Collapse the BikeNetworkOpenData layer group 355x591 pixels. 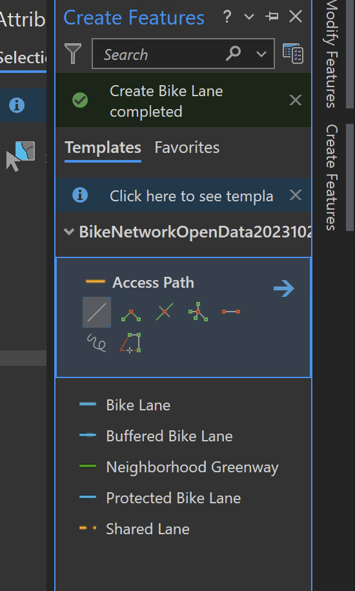coord(69,232)
